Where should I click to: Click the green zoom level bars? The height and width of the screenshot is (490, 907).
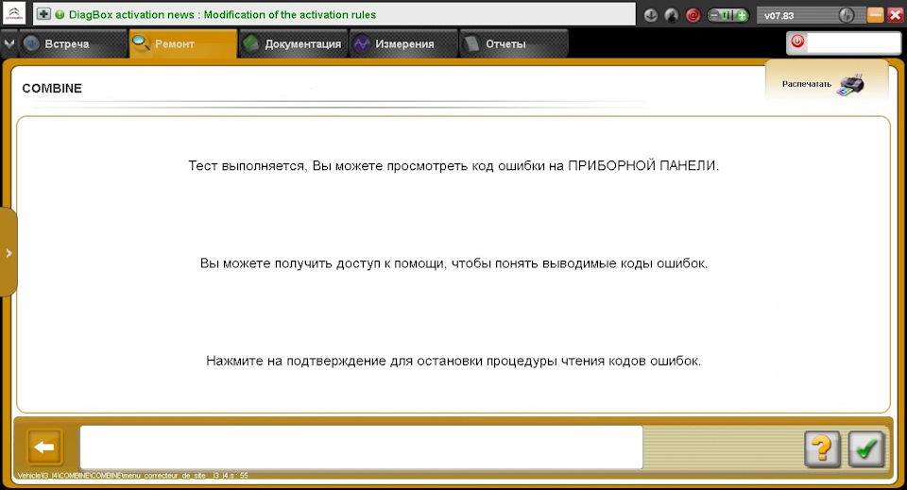[727, 16]
